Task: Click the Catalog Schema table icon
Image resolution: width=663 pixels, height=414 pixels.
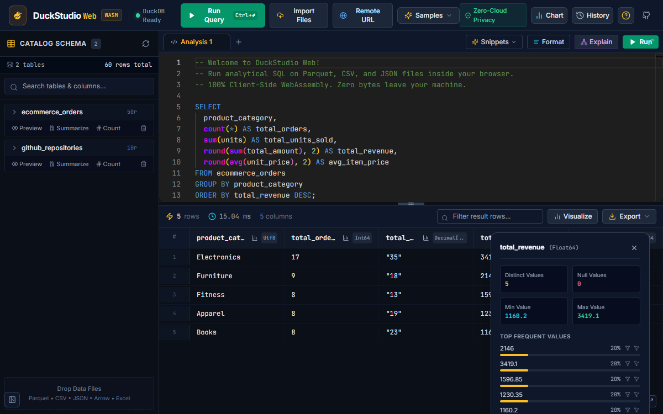Action: tap(11, 44)
